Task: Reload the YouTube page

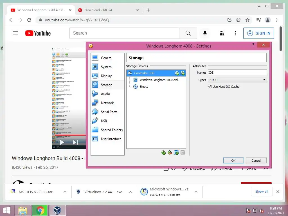Action: pyautogui.click(x=29, y=20)
